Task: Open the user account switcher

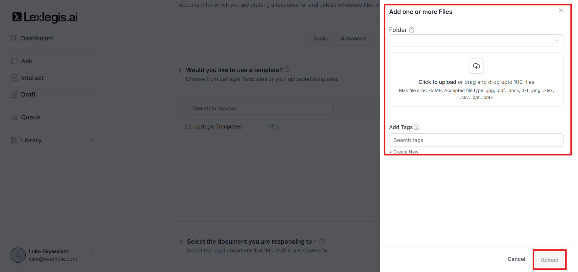Action: point(92,255)
